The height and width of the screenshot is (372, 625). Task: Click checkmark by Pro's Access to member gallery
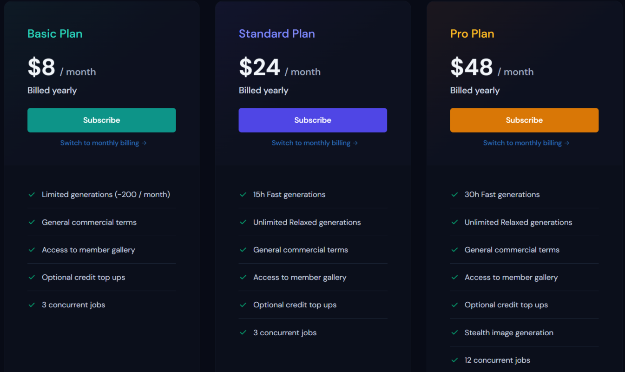(x=454, y=277)
